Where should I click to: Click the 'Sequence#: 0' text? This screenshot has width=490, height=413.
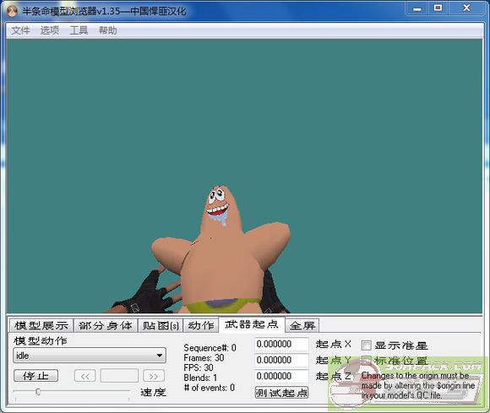coord(210,348)
